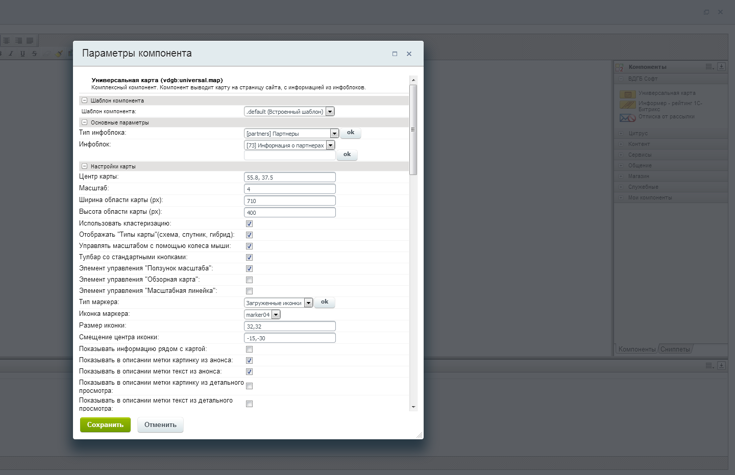This screenshot has width=735, height=475.
Task: Click Масштаб input field
Action: tap(290, 189)
